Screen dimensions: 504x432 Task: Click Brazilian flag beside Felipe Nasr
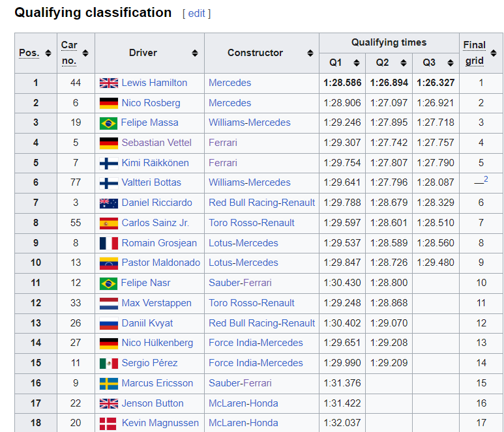pos(108,283)
